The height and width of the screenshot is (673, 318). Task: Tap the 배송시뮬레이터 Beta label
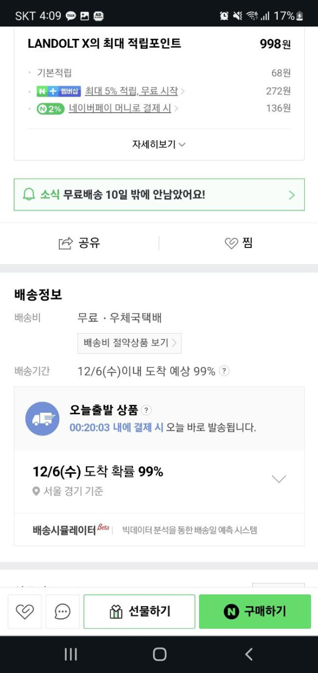[70, 530]
